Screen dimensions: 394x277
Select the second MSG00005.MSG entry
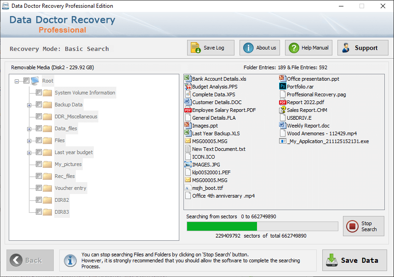click(x=210, y=180)
